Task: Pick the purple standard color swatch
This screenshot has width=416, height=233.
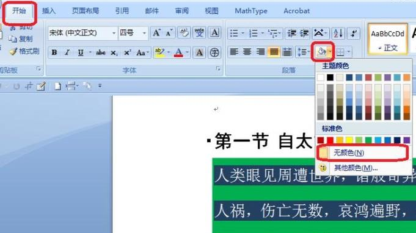Action: pos(407,140)
